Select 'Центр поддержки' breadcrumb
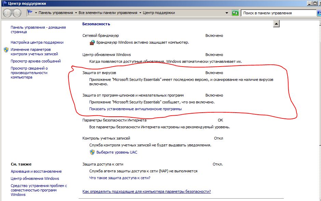Image resolution: width=321 pixels, height=201 pixels. 159,13
